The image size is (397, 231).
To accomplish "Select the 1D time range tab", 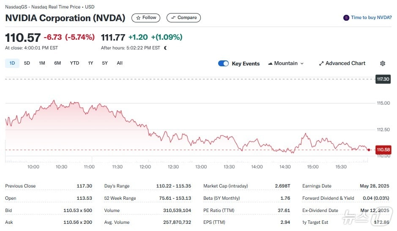I will 12,63.
